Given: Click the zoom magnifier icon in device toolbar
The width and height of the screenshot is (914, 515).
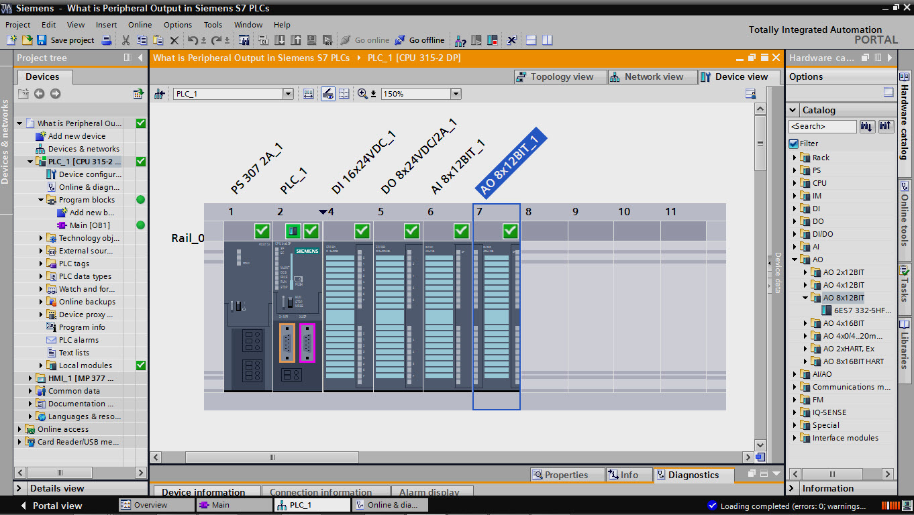Looking at the screenshot, I should tap(362, 94).
